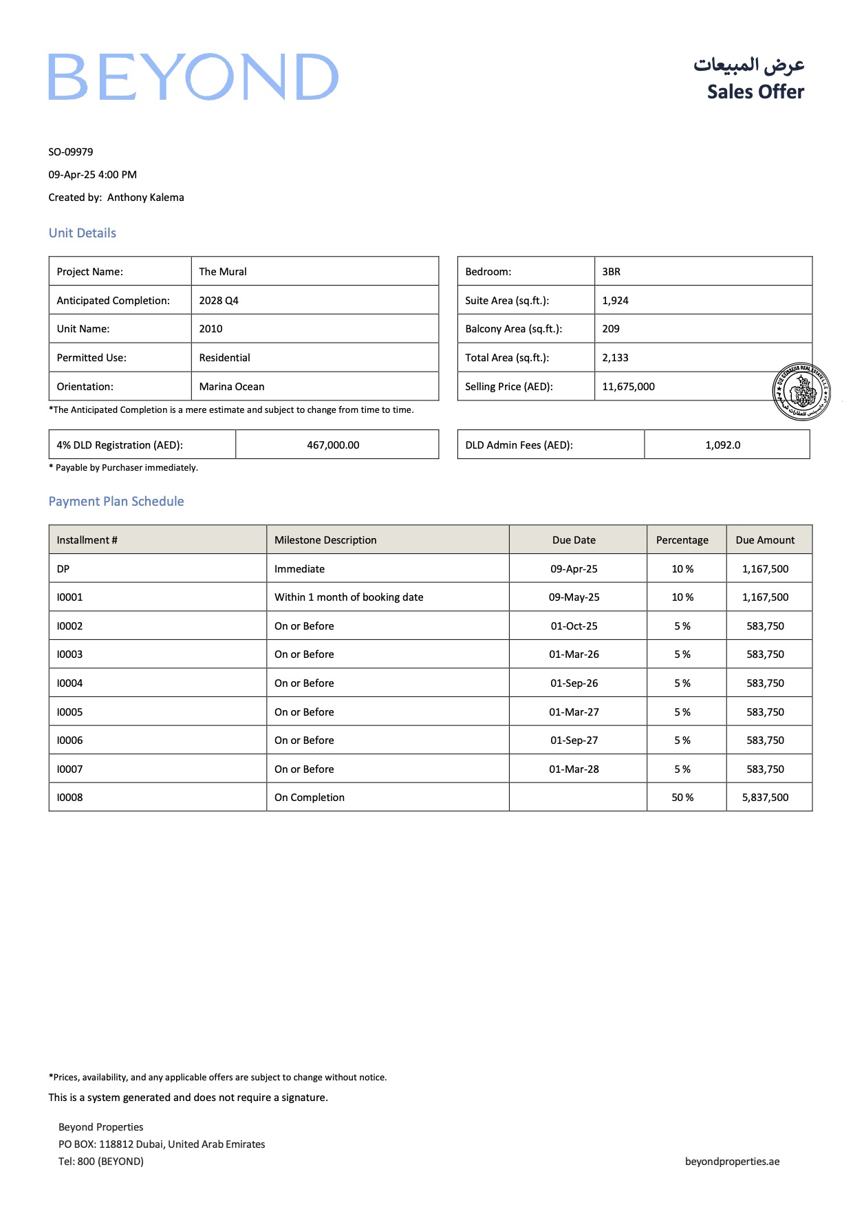Select the Payment Plan Schedule heading
This screenshot has height=1207, width=853.
click(116, 502)
